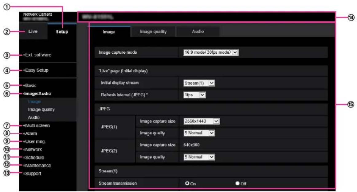Expand the Network menu
The height and width of the screenshot is (192, 357).
click(x=32, y=149)
